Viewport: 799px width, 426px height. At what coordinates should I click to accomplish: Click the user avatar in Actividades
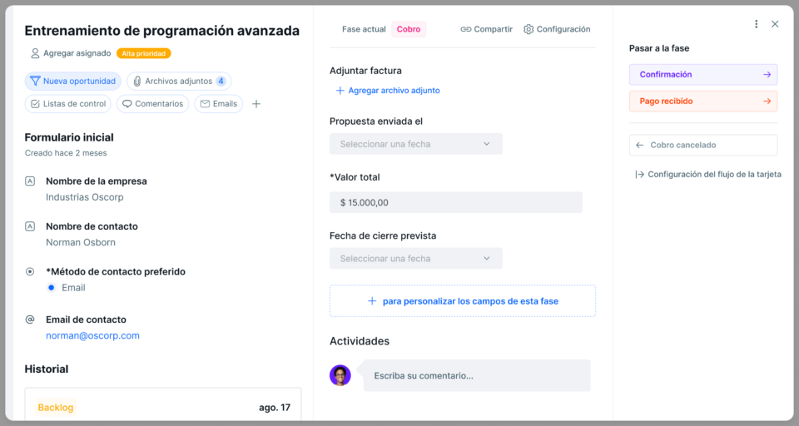point(340,375)
